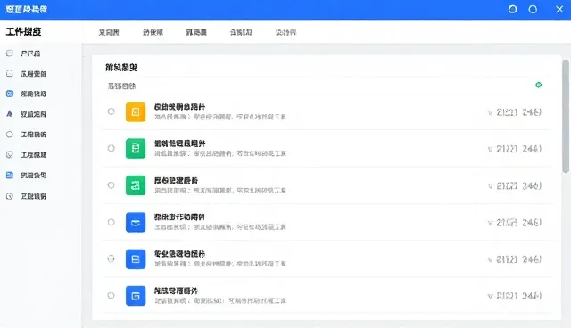Close the window with the X button
Image resolution: width=571 pixels, height=328 pixels.
559,9
